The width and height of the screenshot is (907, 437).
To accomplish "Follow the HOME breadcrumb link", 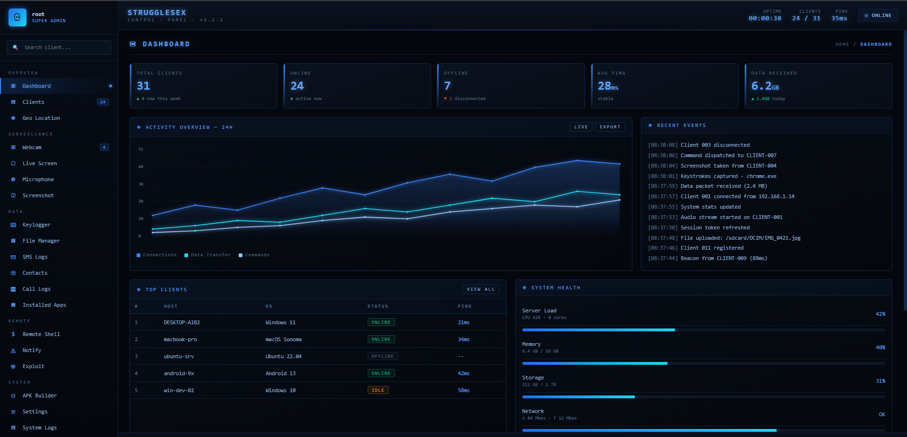I will [842, 44].
